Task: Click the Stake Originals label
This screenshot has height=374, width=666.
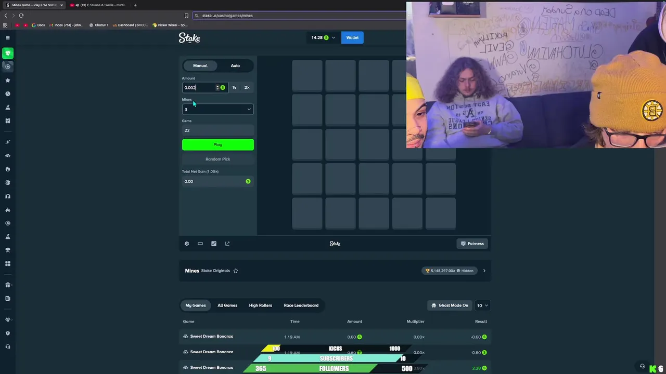Action: [215, 271]
